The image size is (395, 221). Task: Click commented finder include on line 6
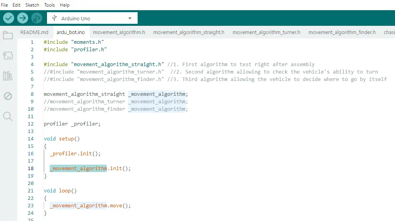point(104,79)
